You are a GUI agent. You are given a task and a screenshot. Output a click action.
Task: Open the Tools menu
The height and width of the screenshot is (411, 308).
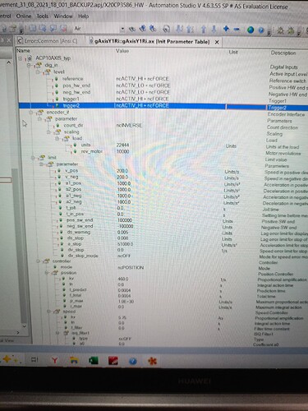tap(43, 16)
